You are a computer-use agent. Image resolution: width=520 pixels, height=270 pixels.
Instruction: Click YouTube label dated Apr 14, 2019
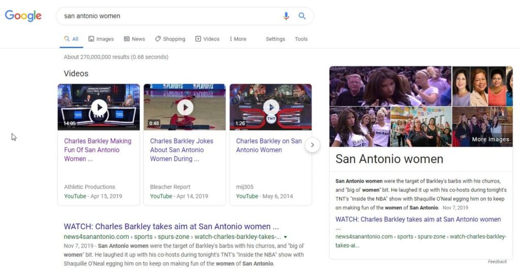pos(161,196)
